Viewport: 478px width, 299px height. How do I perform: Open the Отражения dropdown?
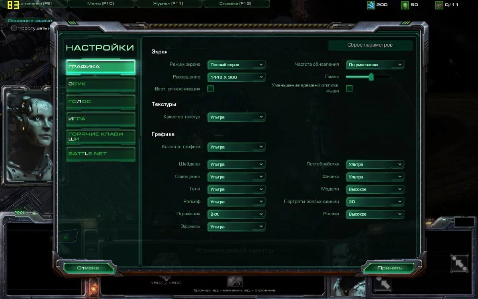pos(236,214)
